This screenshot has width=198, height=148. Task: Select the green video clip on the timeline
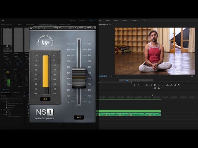point(129,111)
